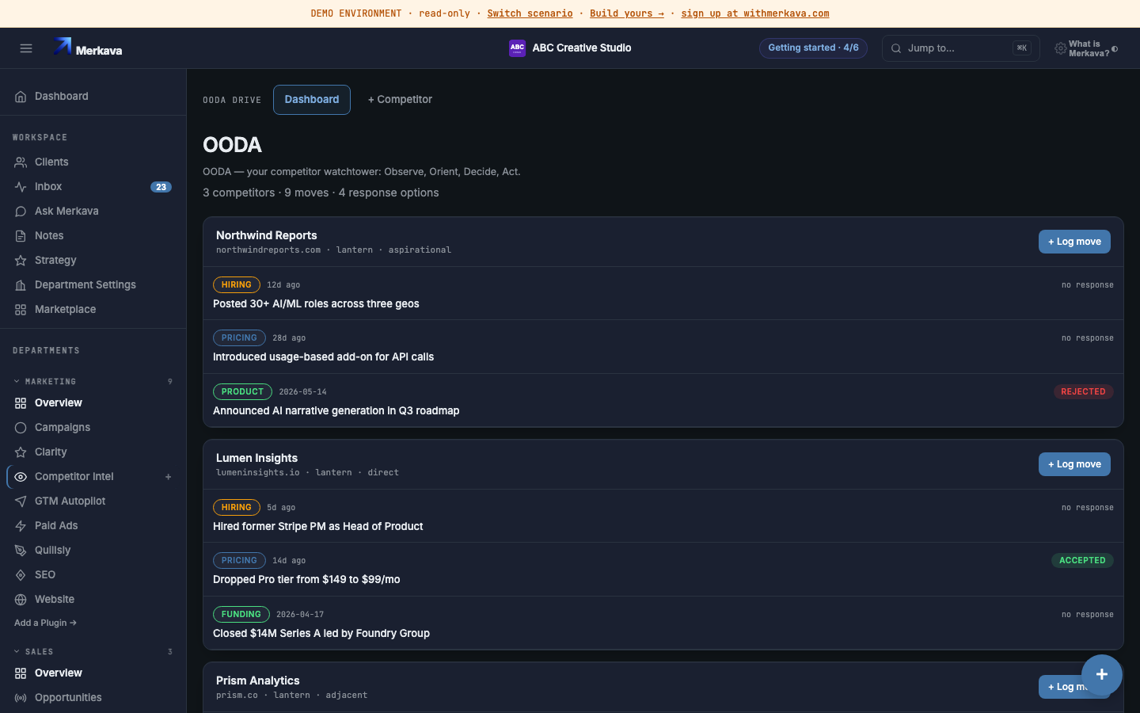The height and width of the screenshot is (713, 1140).
Task: Click the Dashboard home icon in sidebar
Action: click(x=21, y=97)
